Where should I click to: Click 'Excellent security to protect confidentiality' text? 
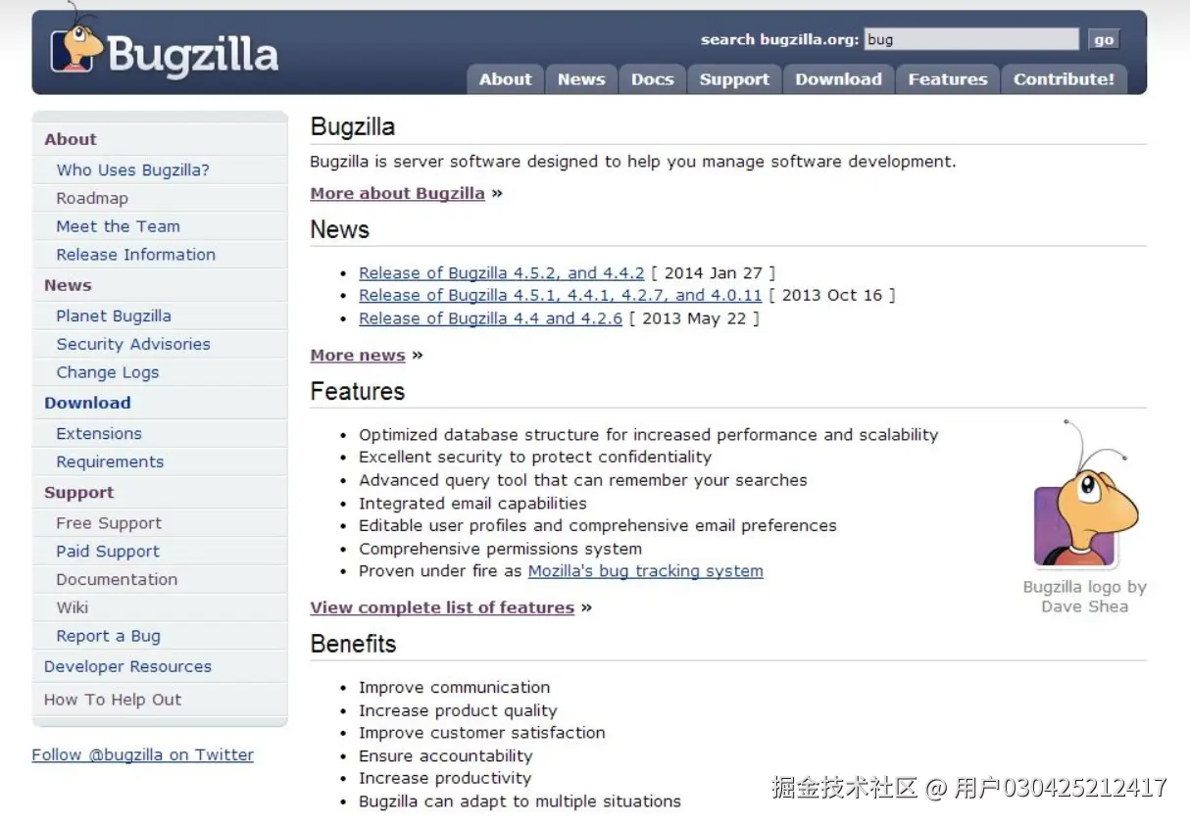[x=535, y=458]
